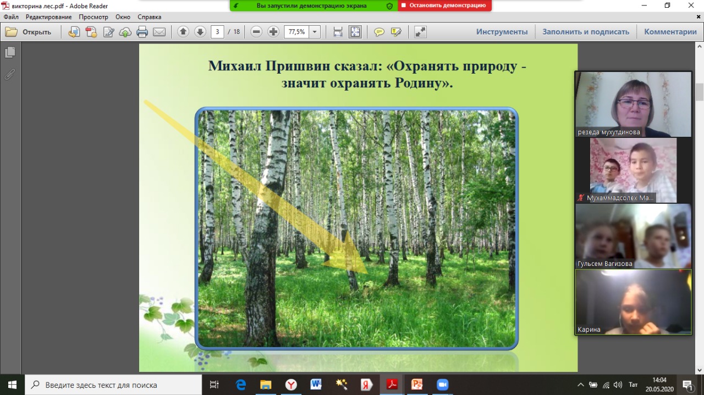
Task: Select the highlight text tool
Action: coord(396,32)
